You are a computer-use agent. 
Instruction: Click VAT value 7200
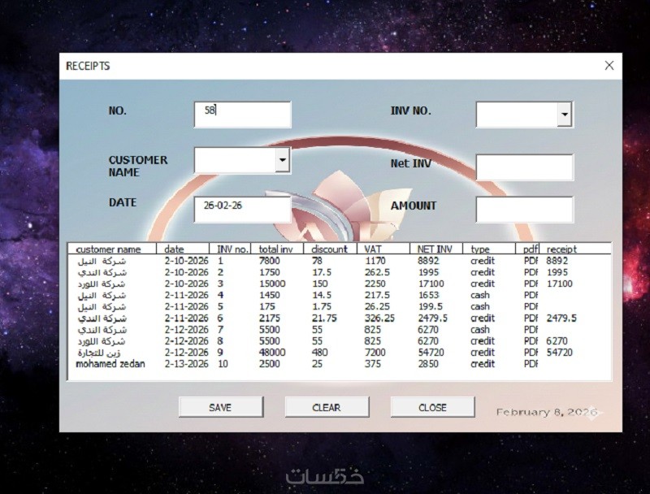pos(375,353)
